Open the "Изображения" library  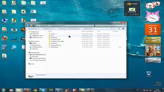coord(37,47)
